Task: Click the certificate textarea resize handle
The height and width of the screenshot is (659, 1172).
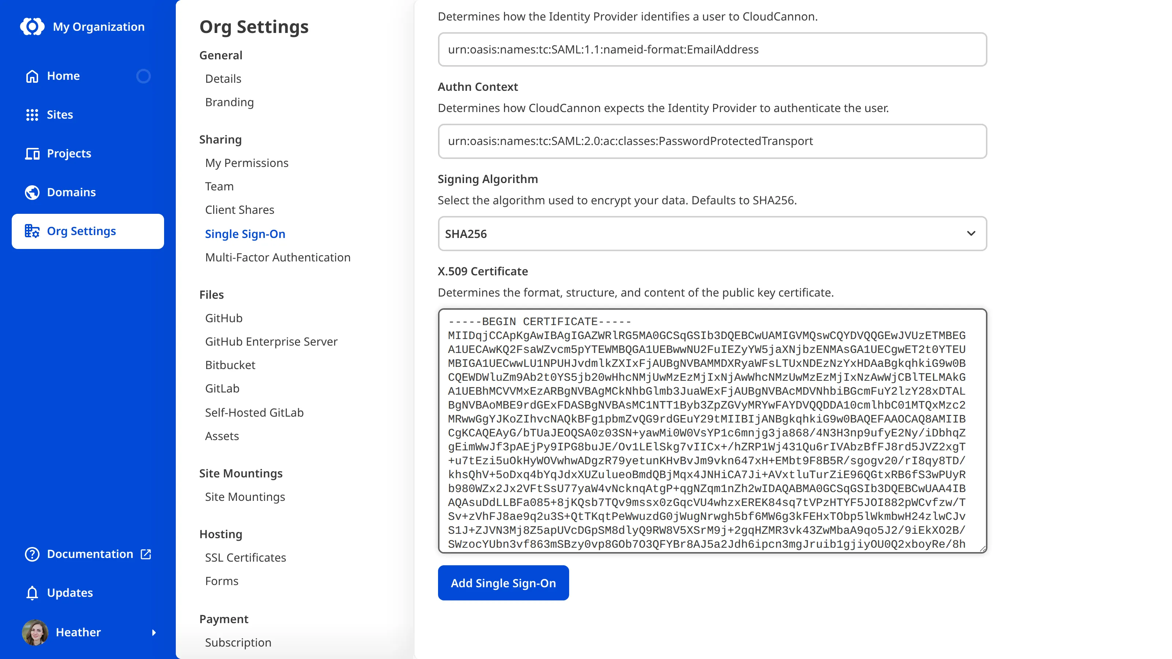Action: click(982, 548)
